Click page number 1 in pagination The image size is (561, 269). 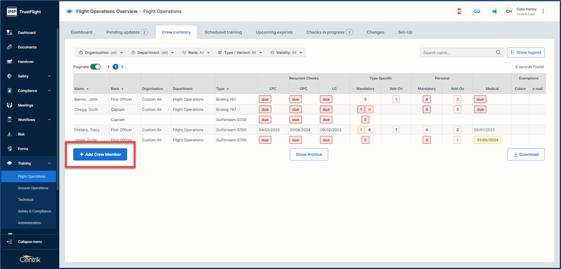116,67
